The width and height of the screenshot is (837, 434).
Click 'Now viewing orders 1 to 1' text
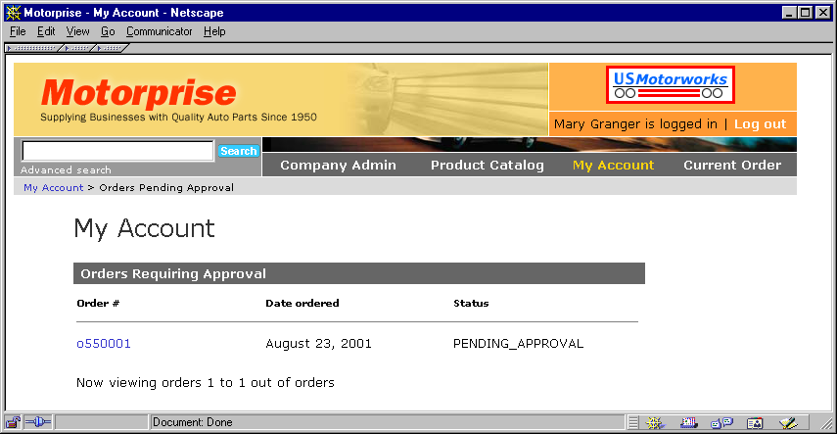206,383
